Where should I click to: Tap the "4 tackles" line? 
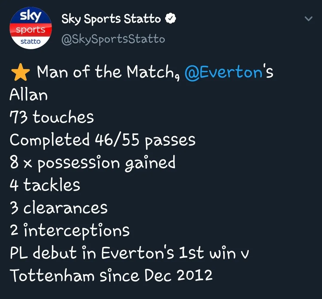click(x=45, y=185)
